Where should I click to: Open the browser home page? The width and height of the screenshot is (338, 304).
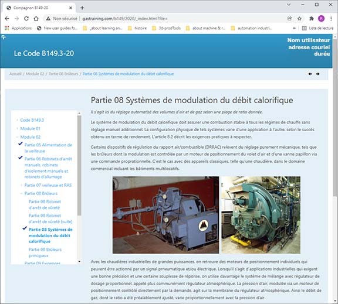tap(36, 19)
